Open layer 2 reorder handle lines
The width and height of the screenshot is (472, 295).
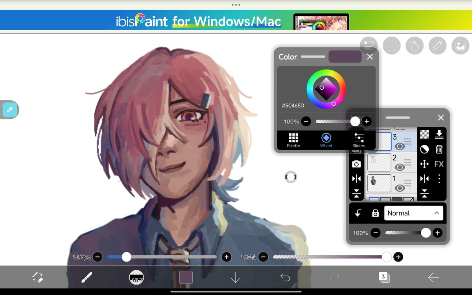pyautogui.click(x=407, y=162)
